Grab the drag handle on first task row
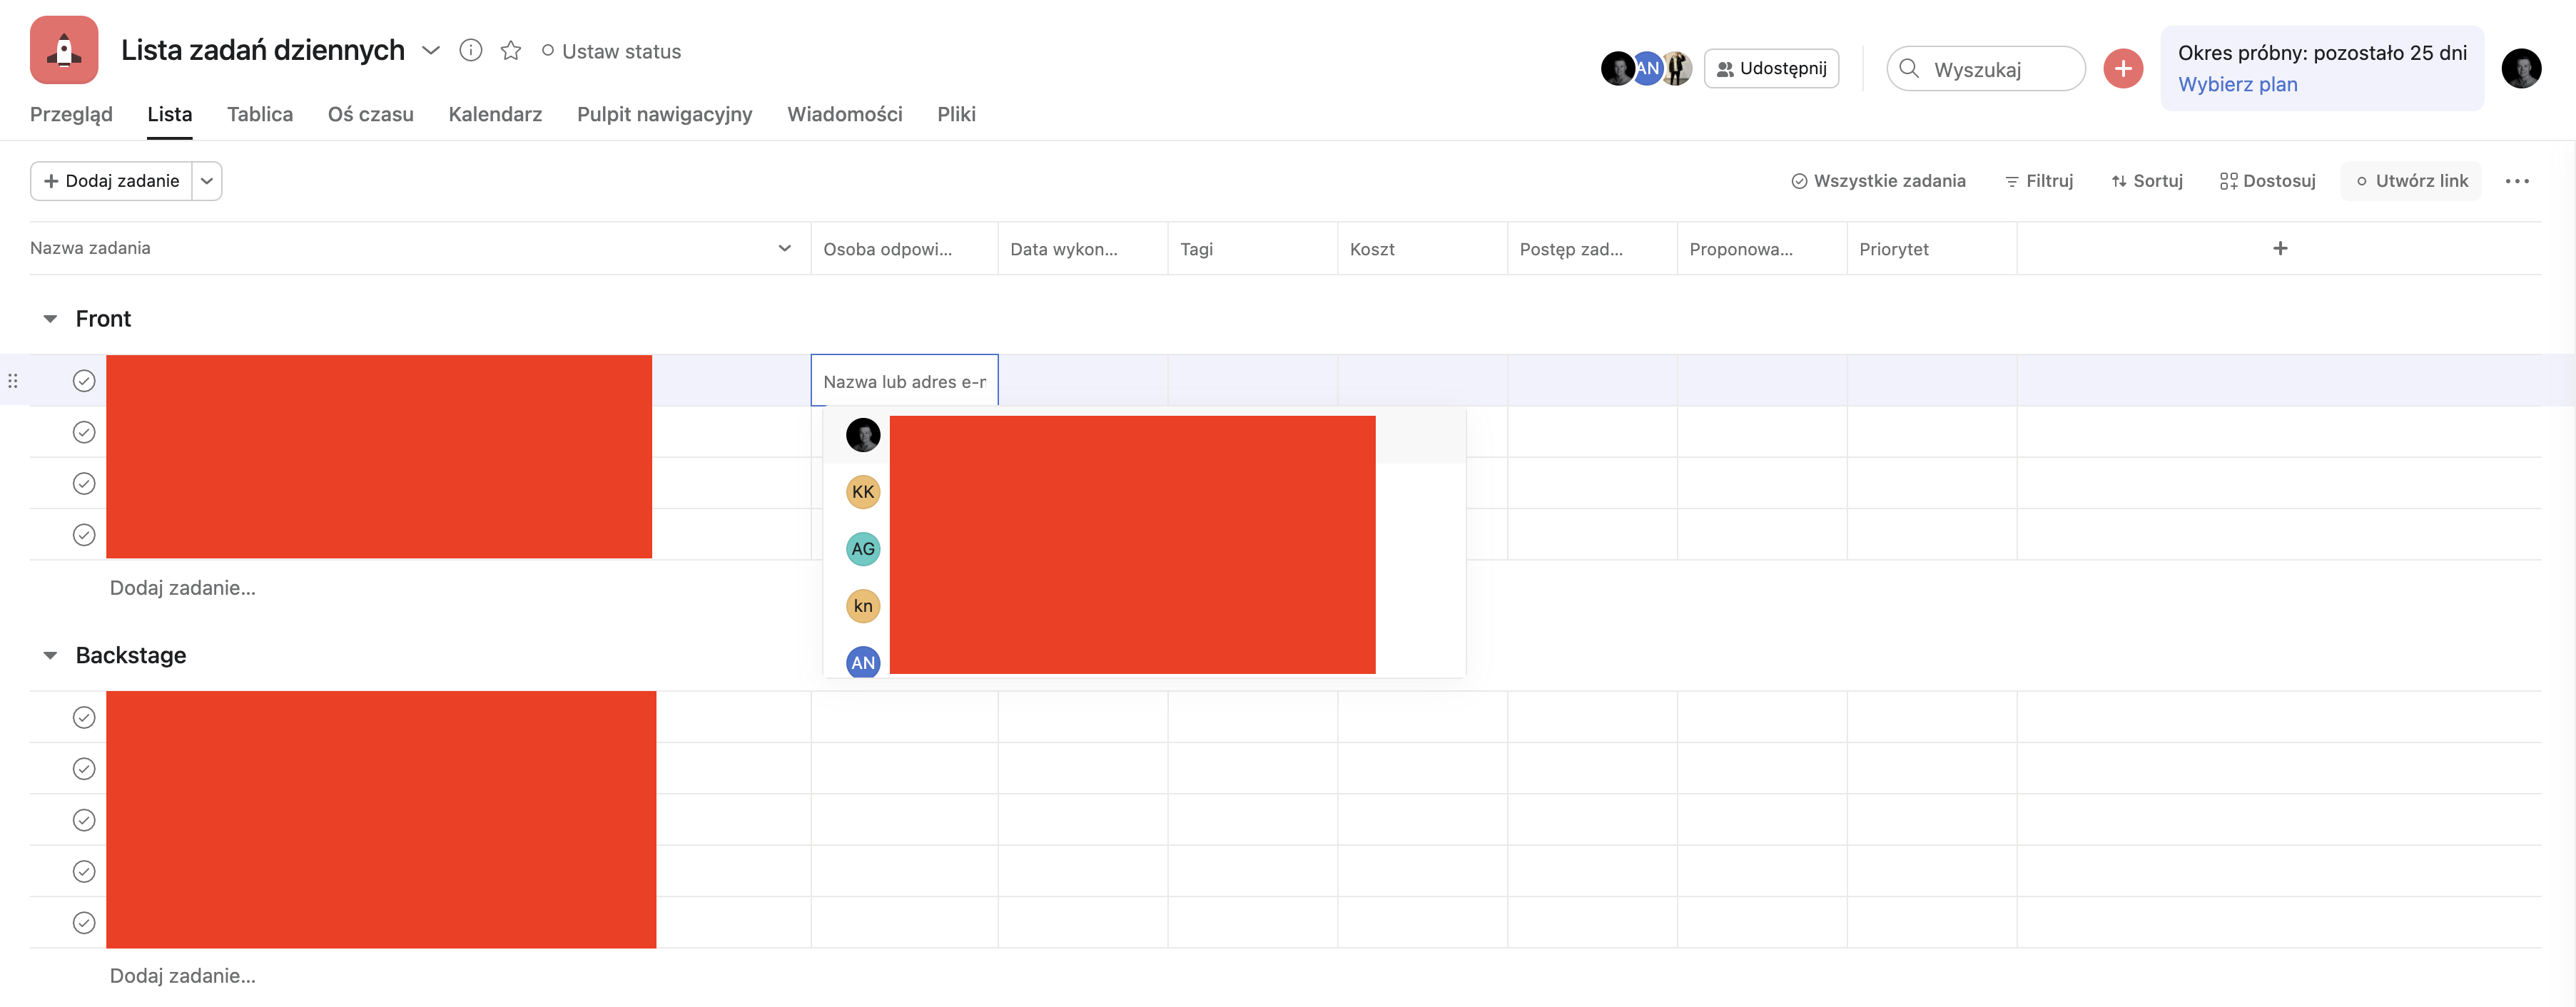 pos(13,381)
